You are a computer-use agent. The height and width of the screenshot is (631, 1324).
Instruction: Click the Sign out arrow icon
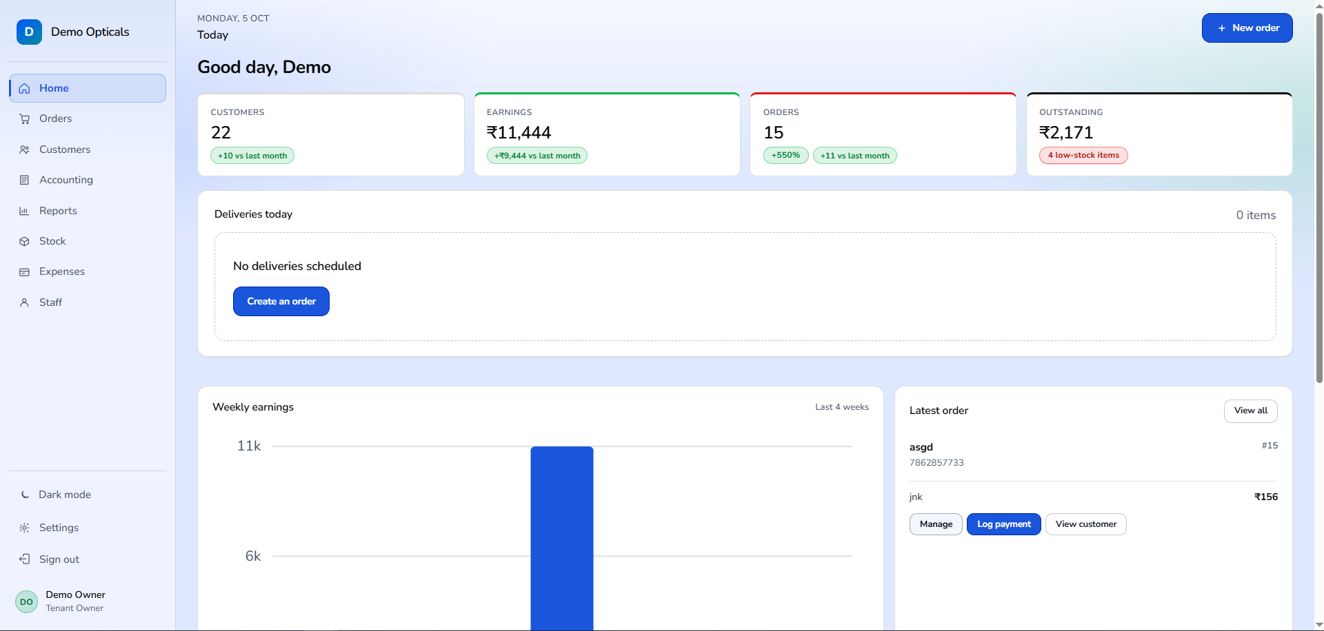pyautogui.click(x=24, y=559)
